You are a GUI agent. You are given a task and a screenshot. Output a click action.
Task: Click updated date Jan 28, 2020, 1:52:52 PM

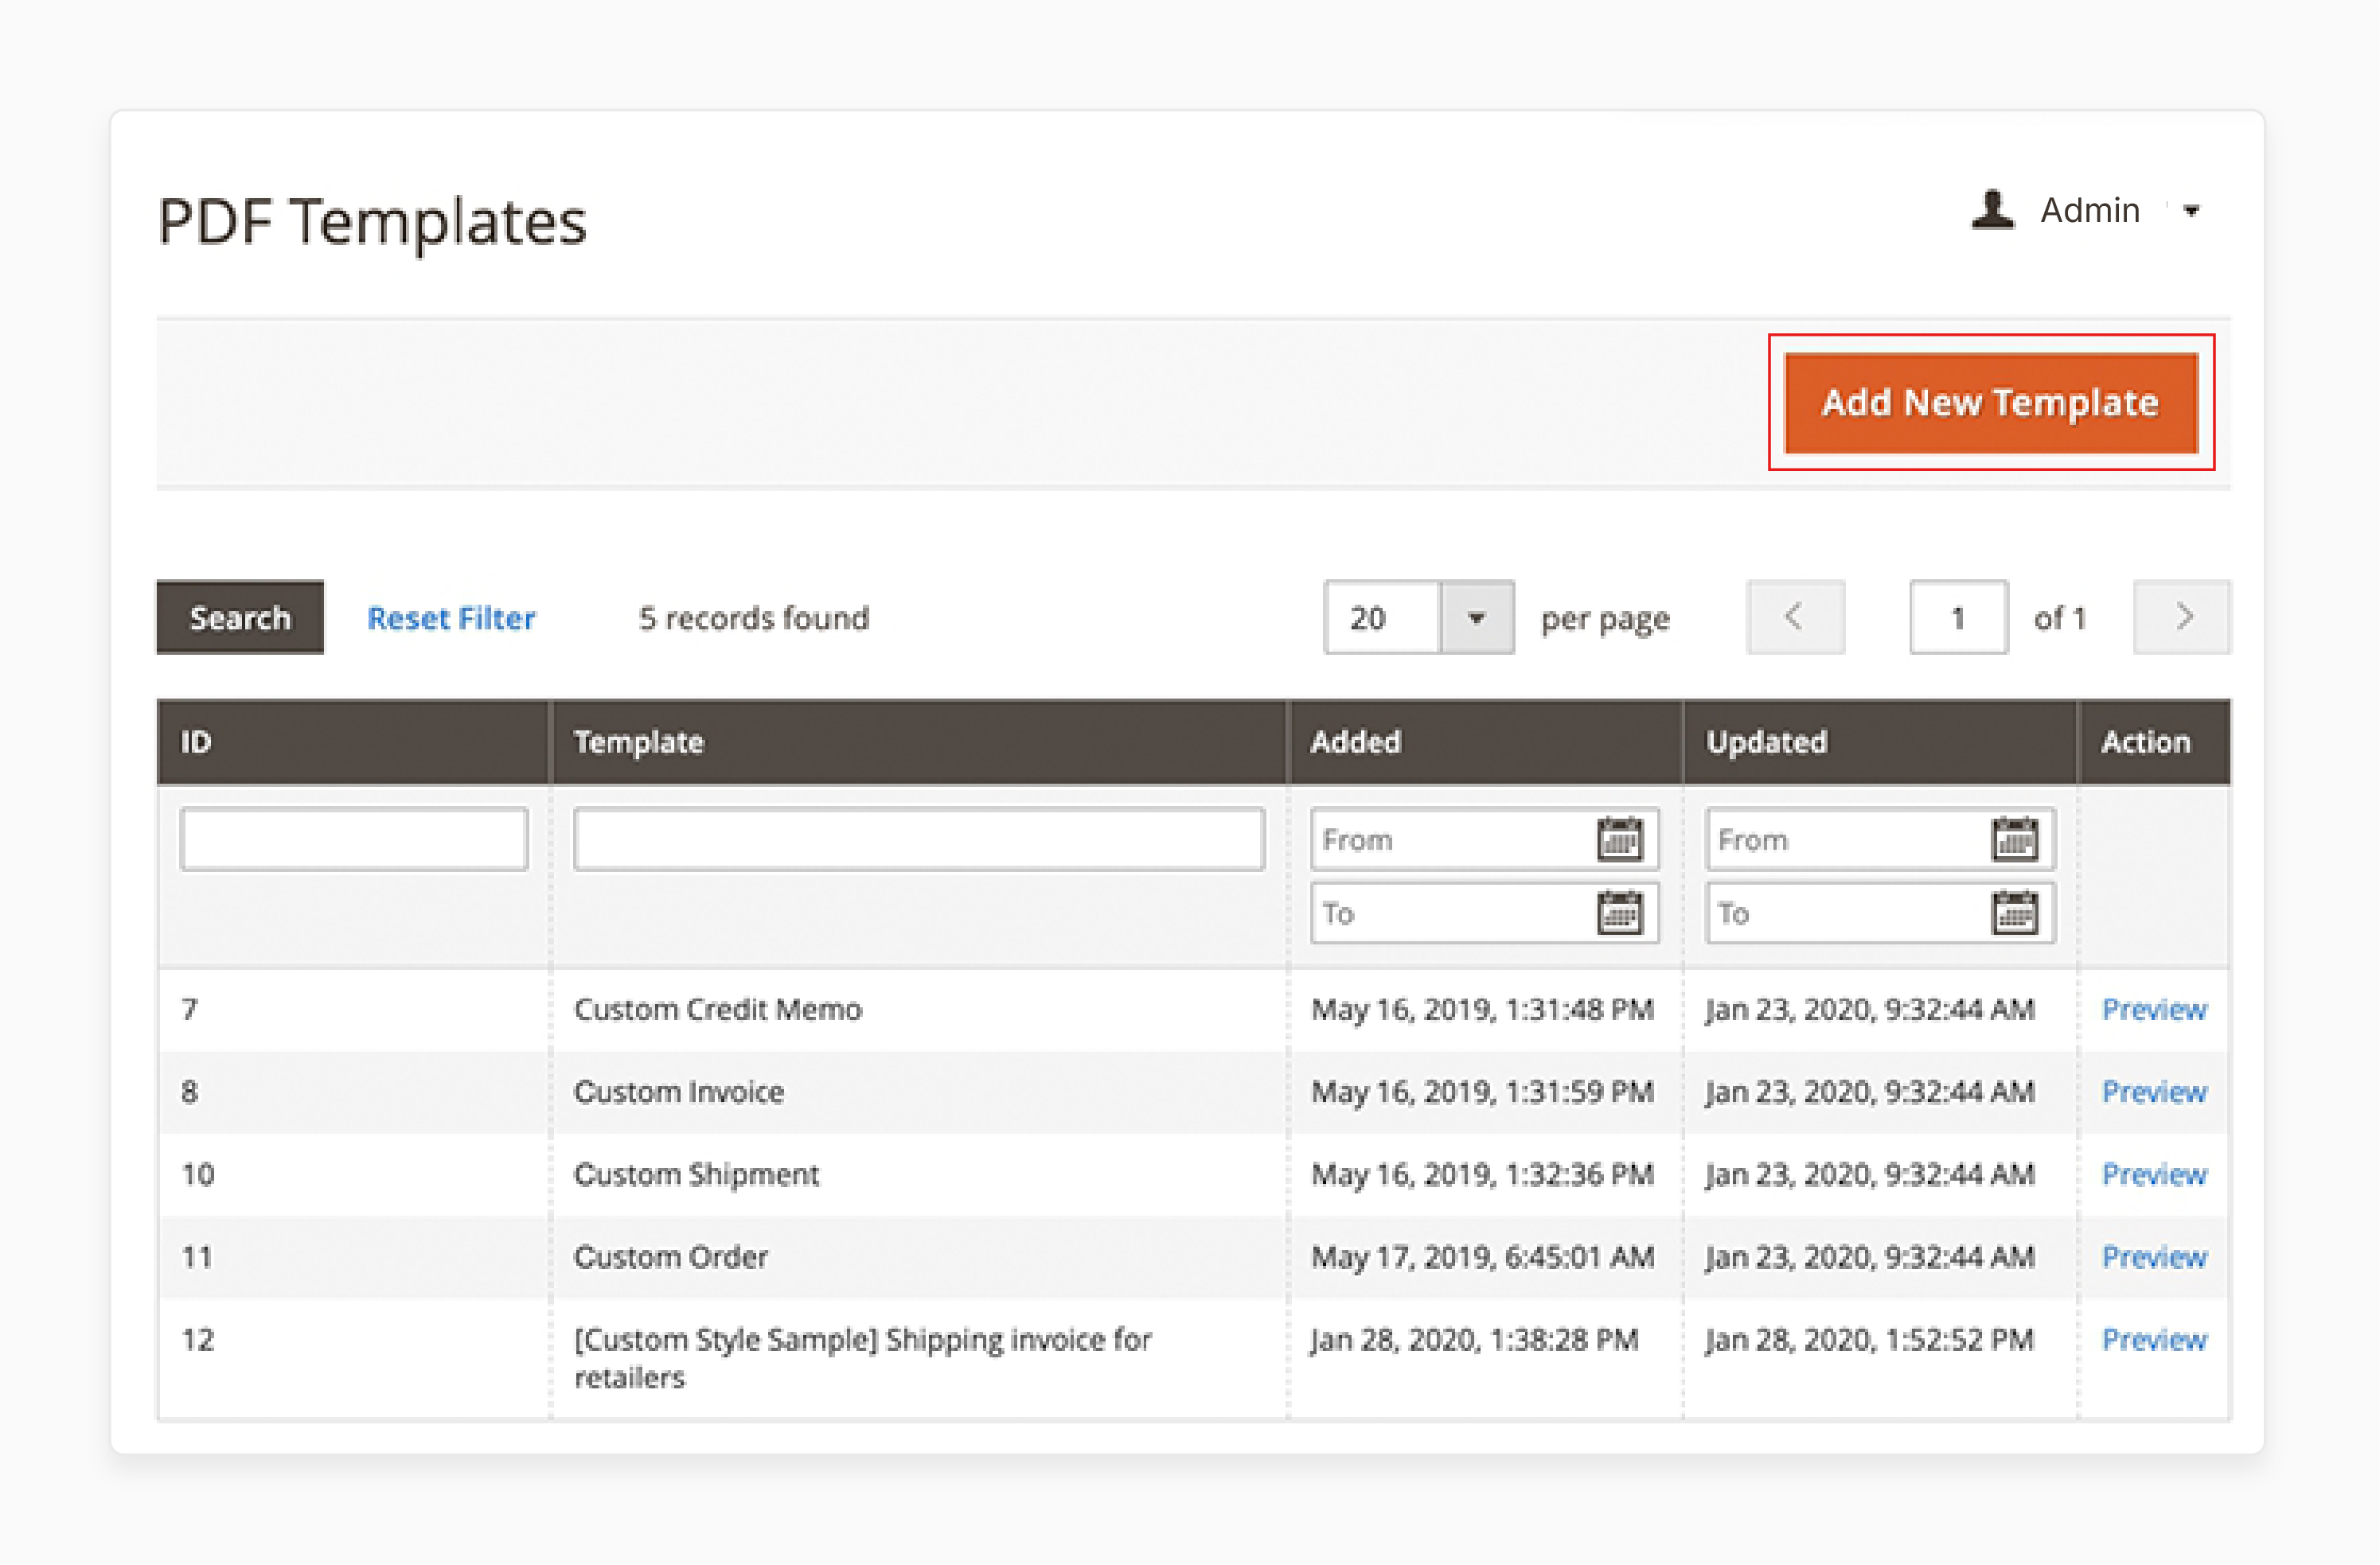(1869, 1339)
